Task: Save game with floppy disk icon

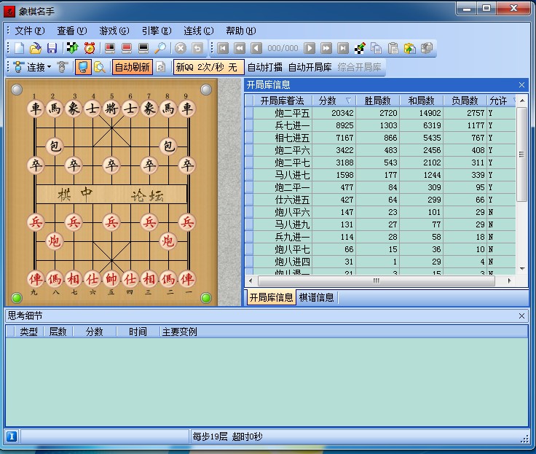Action: click(x=52, y=48)
